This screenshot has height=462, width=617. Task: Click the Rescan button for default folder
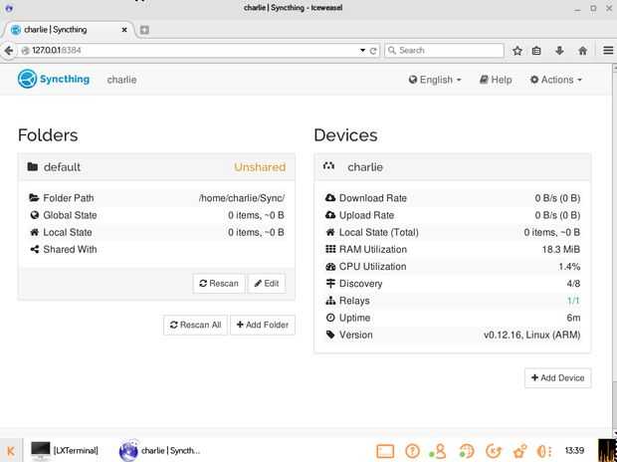(x=219, y=283)
